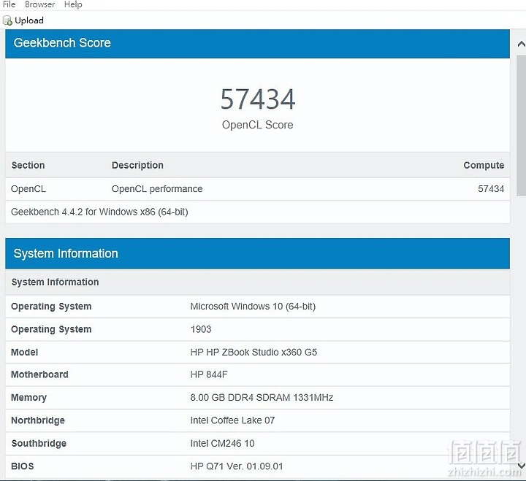Click the Compute column header
The image size is (526, 481).
pyautogui.click(x=484, y=165)
